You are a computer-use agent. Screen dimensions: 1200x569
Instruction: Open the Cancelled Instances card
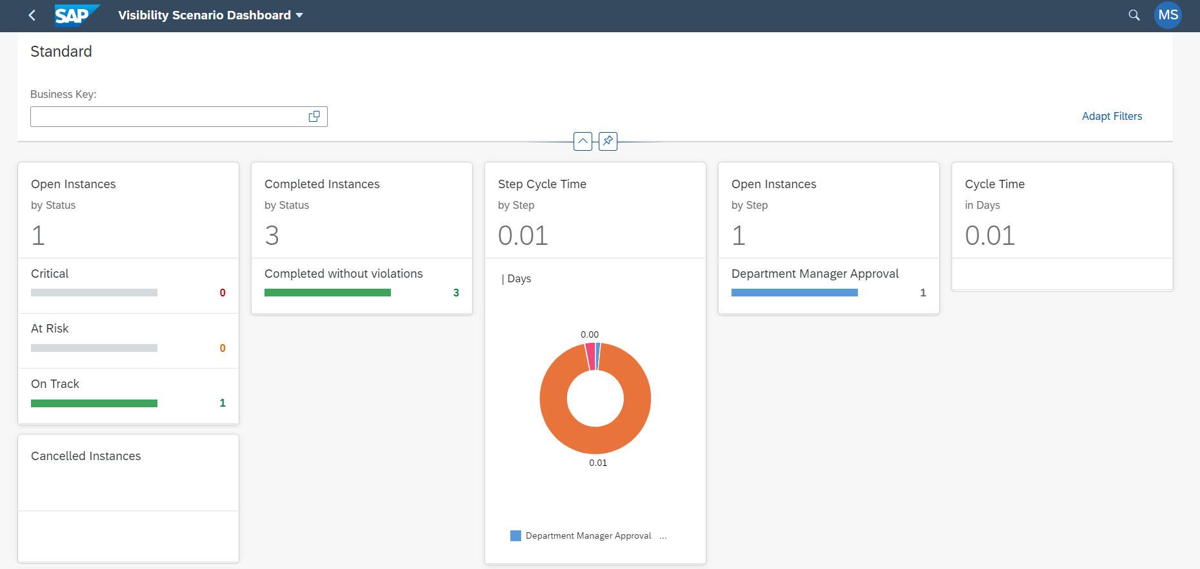point(128,498)
